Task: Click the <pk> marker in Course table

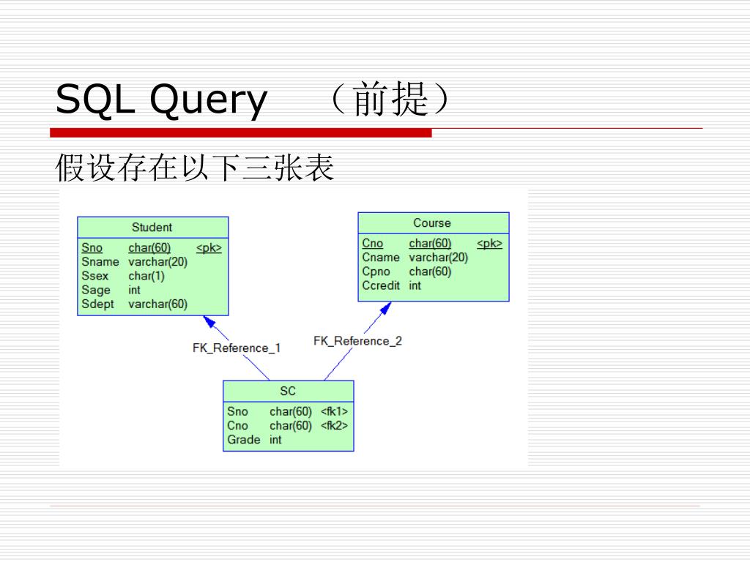Action: click(489, 243)
